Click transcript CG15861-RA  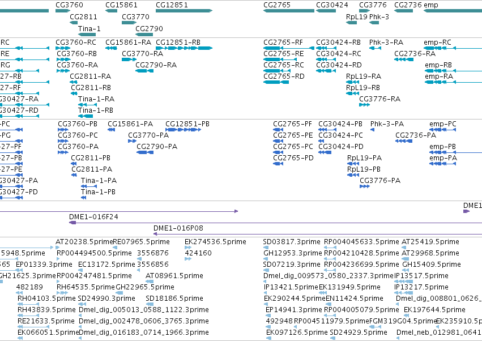tap(128, 42)
